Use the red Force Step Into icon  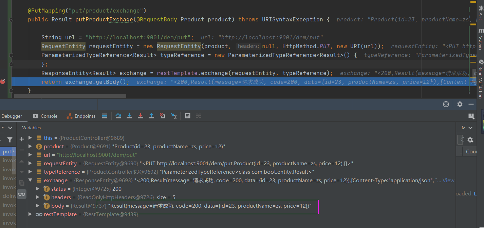click(x=140, y=116)
